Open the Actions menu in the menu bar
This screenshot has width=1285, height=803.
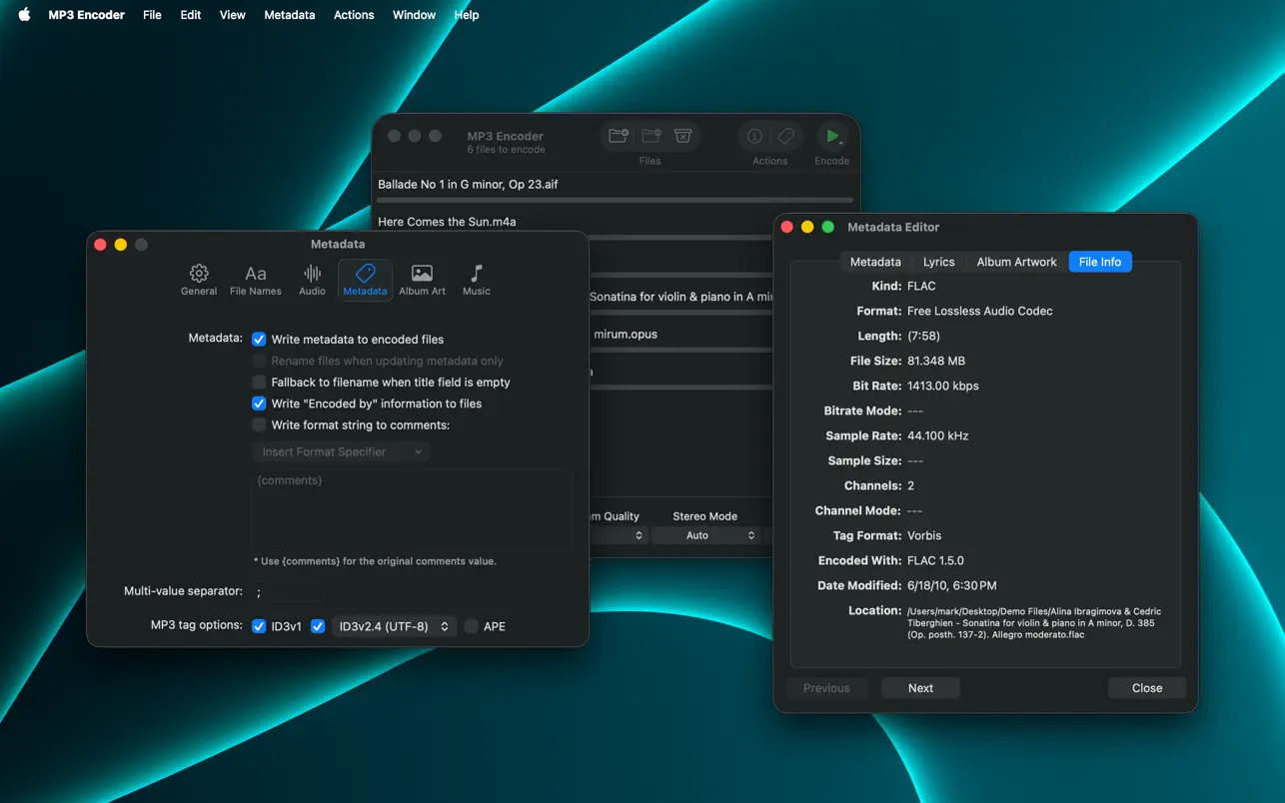pos(354,15)
